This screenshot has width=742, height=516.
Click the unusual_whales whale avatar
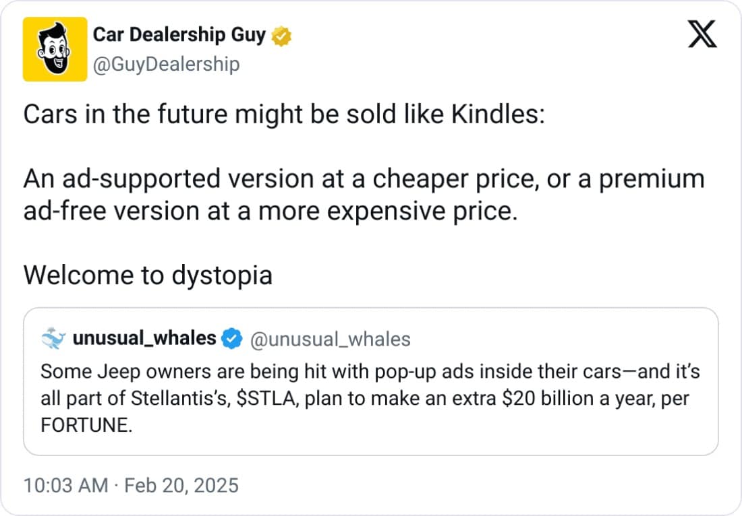[53, 339]
